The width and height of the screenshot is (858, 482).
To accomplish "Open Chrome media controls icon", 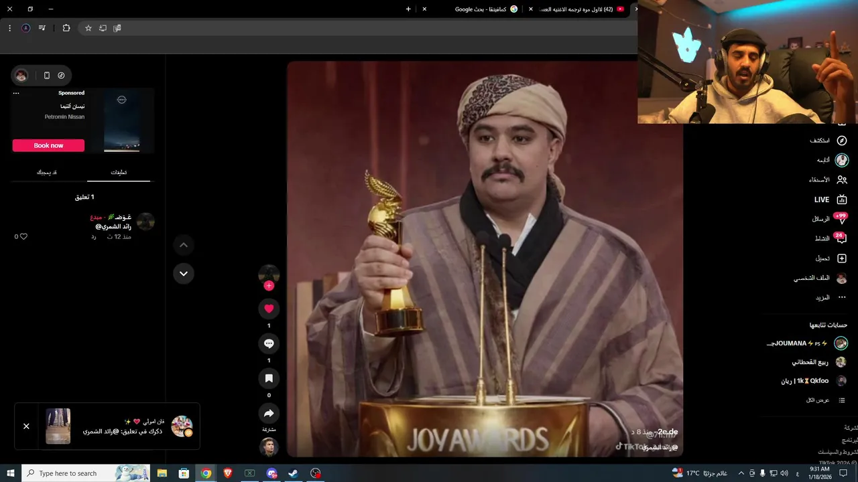I will [42, 28].
